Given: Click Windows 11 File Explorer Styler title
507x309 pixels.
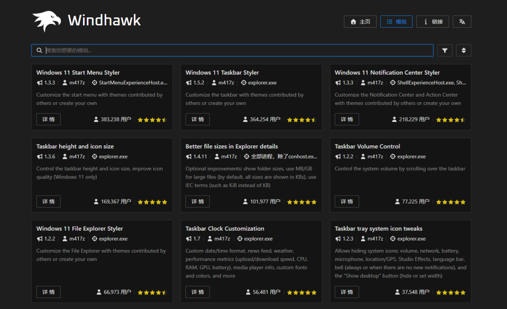Looking at the screenshot, I should click(x=79, y=229).
